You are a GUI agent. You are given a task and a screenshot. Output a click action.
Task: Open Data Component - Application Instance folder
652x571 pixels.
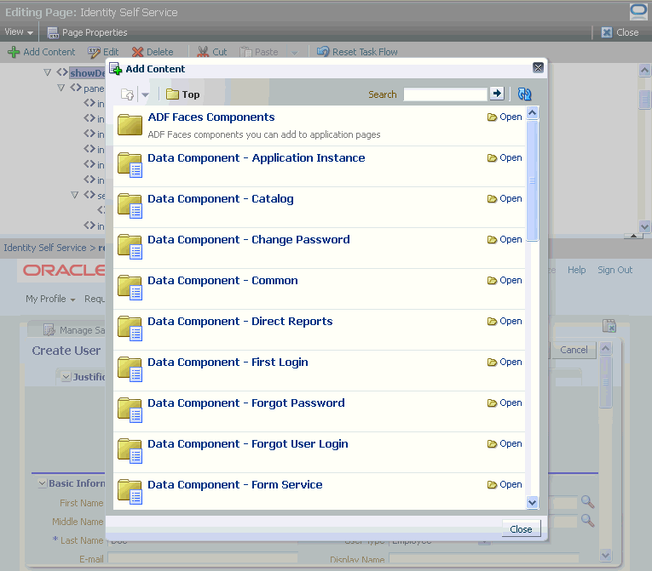[505, 157]
